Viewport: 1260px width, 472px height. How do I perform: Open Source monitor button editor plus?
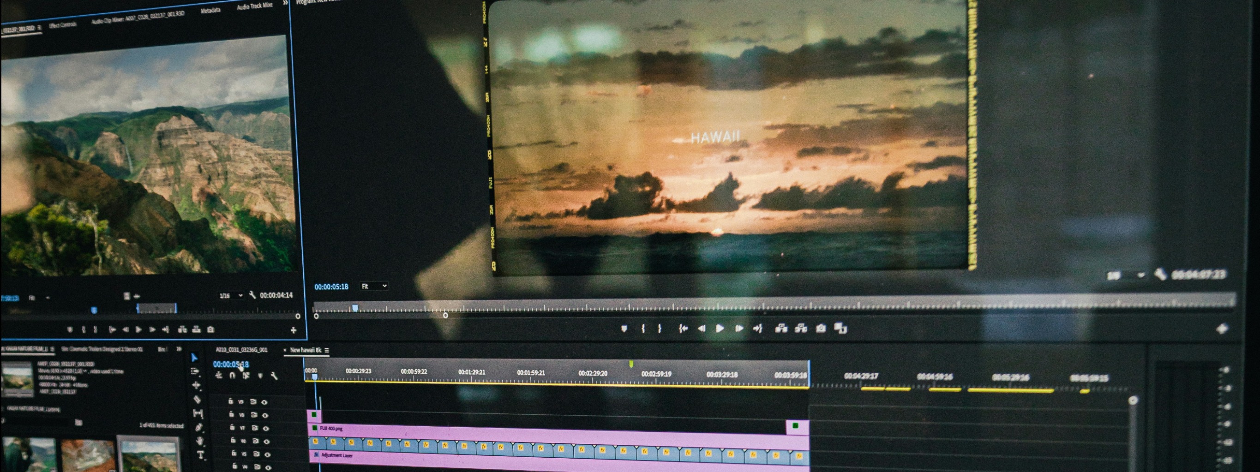[294, 330]
